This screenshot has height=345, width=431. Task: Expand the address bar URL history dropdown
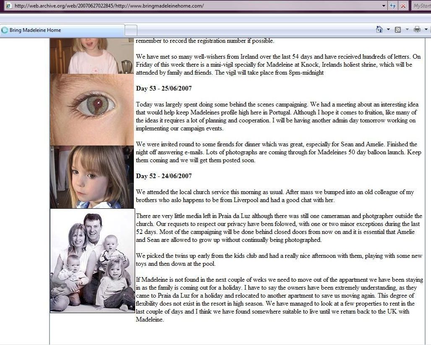point(384,6)
